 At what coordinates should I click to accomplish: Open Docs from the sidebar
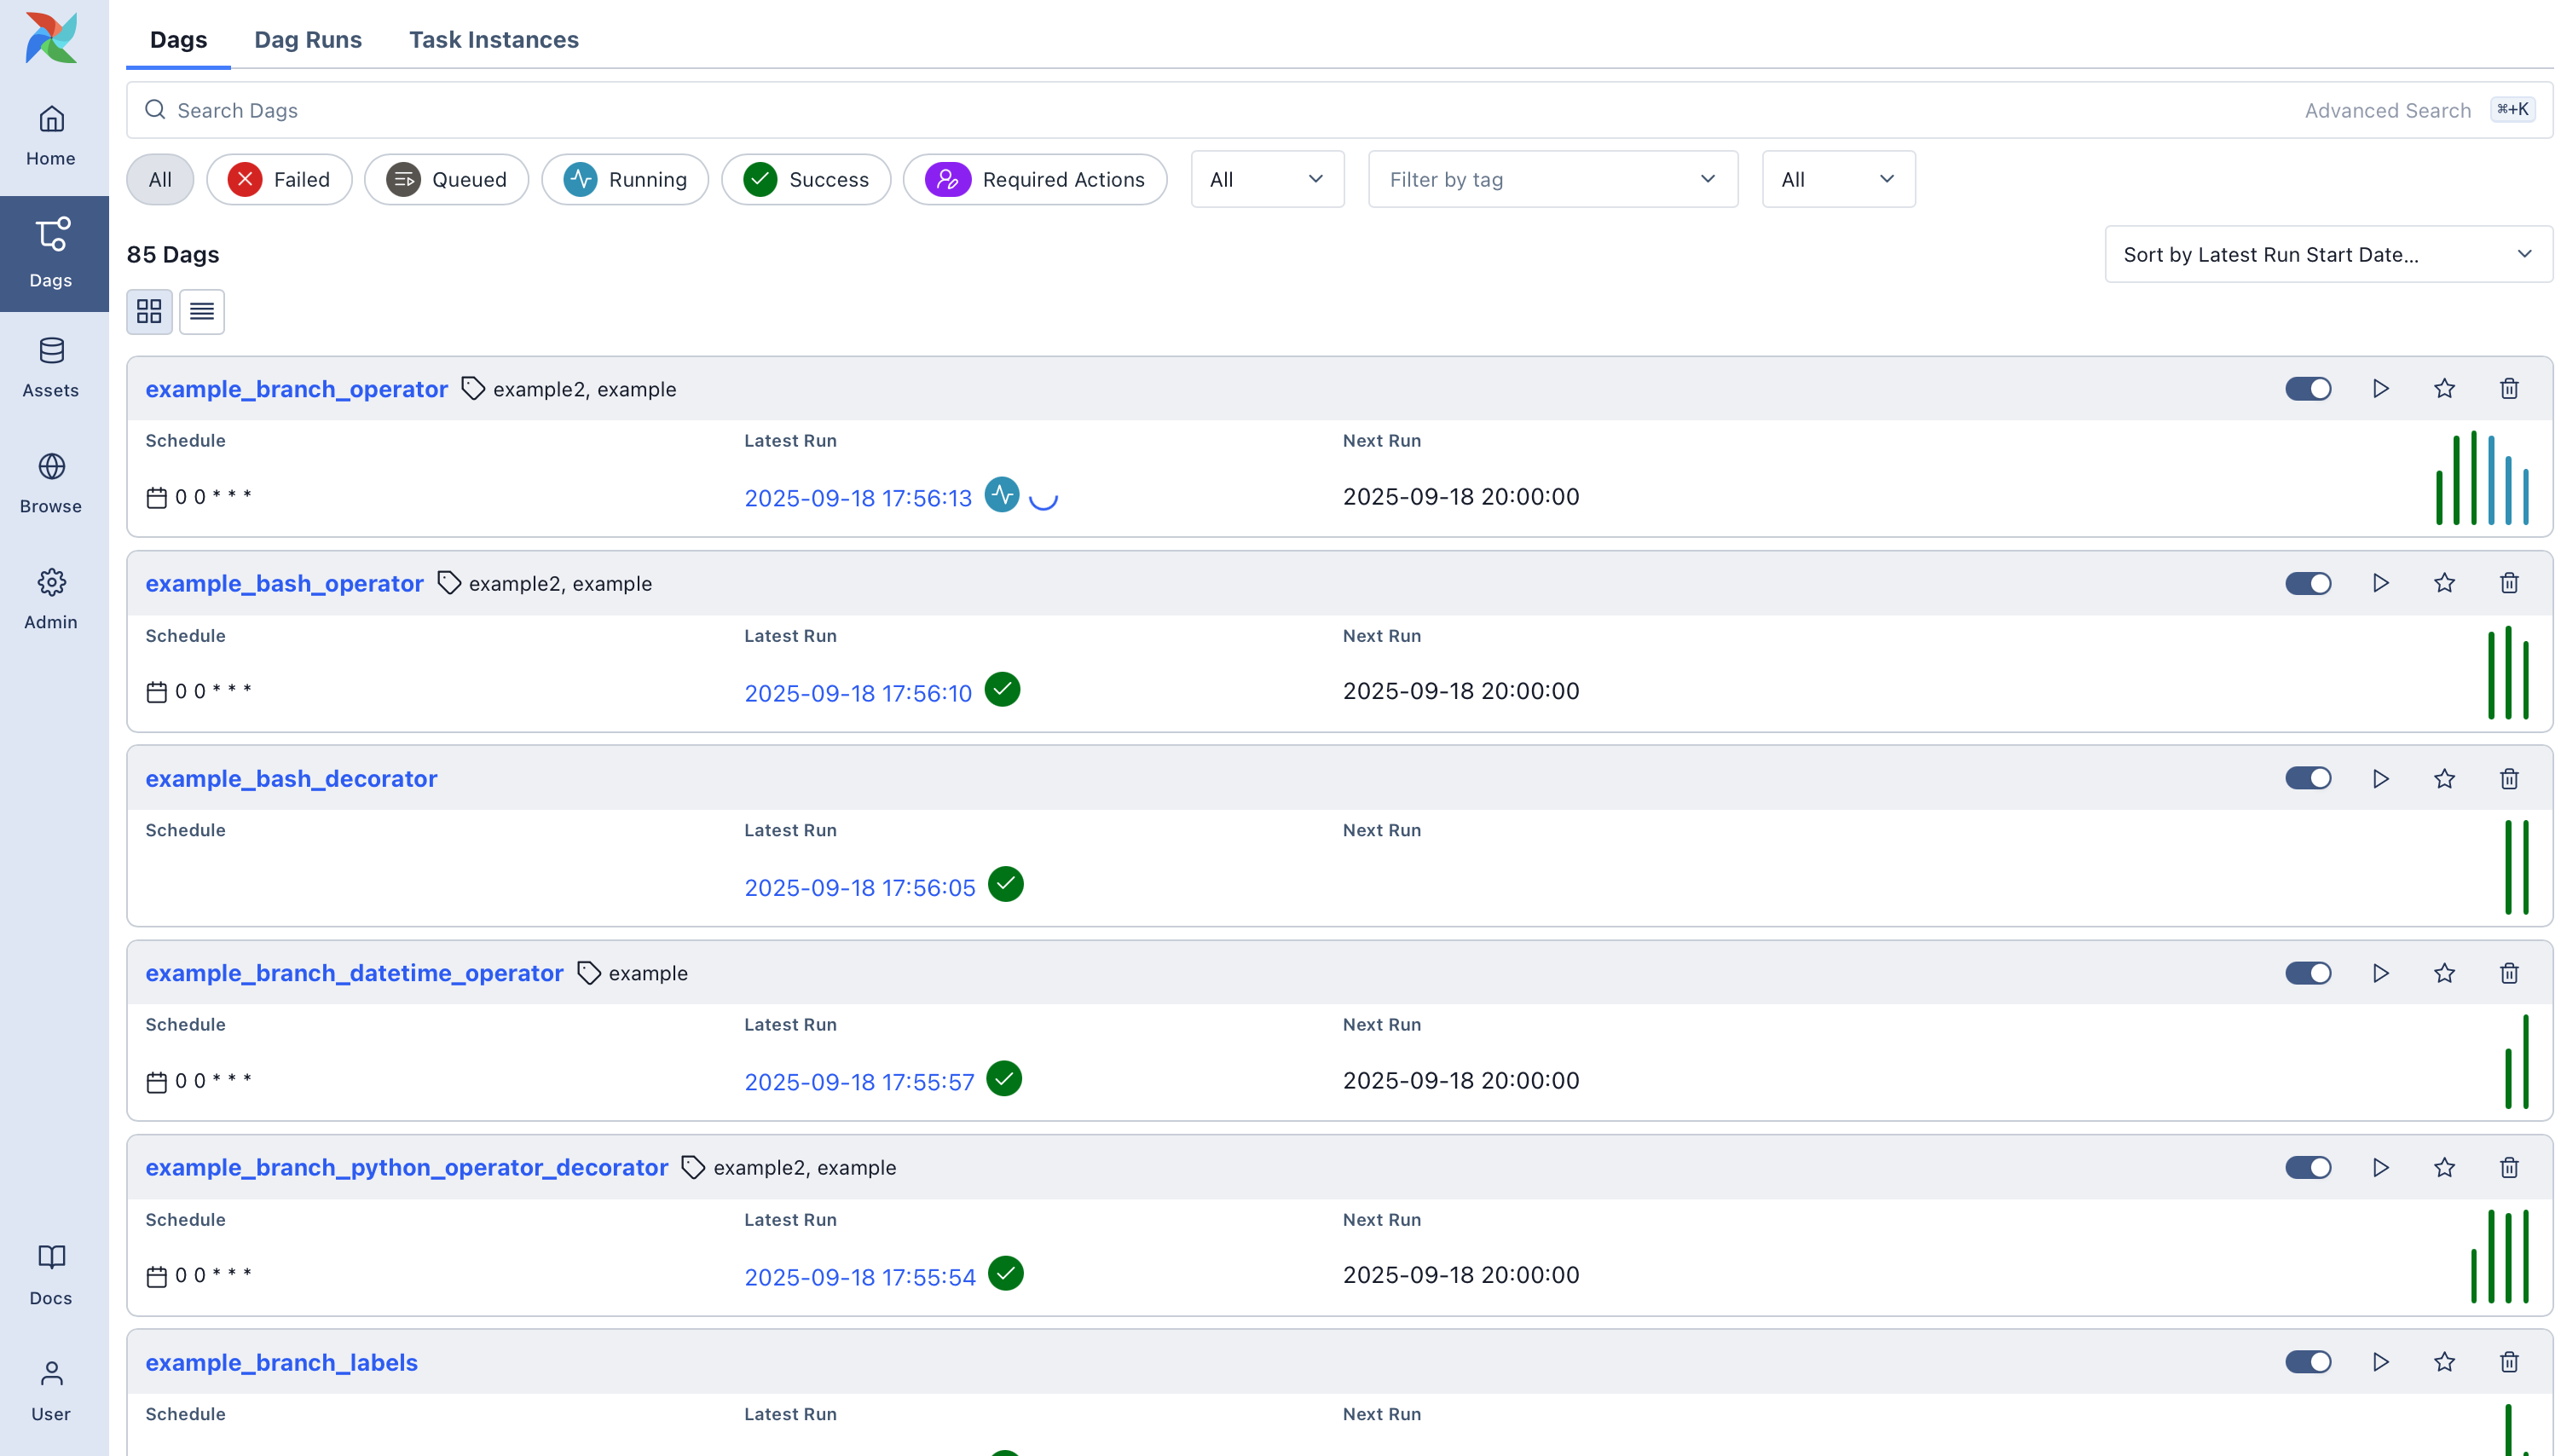tap(51, 1274)
